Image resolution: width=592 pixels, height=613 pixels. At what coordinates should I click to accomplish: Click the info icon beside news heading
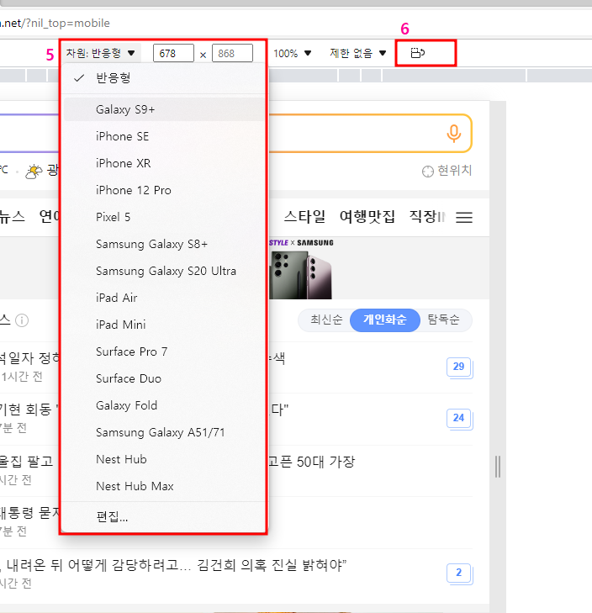[22, 320]
